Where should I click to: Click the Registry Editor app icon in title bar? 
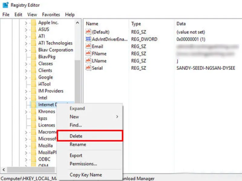pos(5,5)
